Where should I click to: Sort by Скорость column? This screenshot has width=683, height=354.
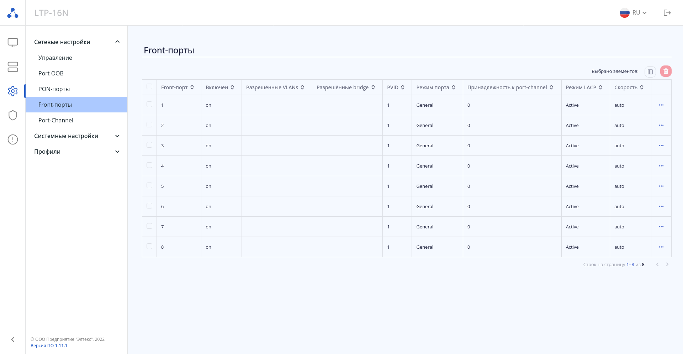[642, 88]
